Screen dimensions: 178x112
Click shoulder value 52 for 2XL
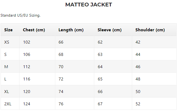138,104
